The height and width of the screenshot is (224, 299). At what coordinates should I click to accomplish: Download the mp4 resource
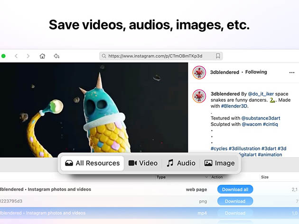point(235,213)
